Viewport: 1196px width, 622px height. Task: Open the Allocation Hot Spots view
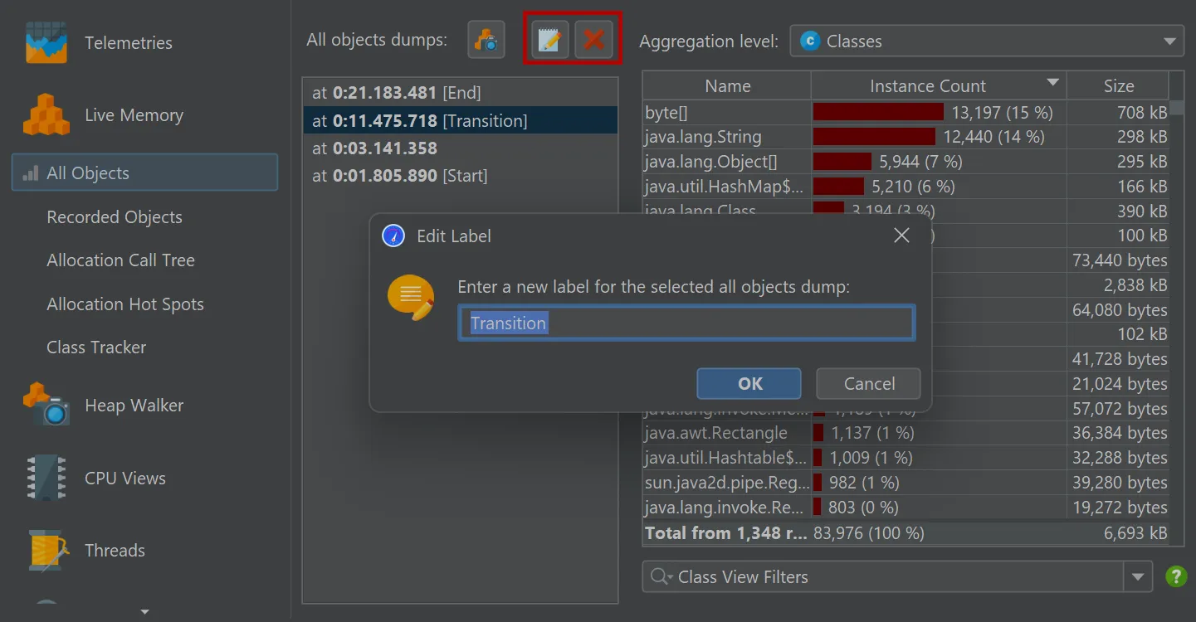[125, 304]
